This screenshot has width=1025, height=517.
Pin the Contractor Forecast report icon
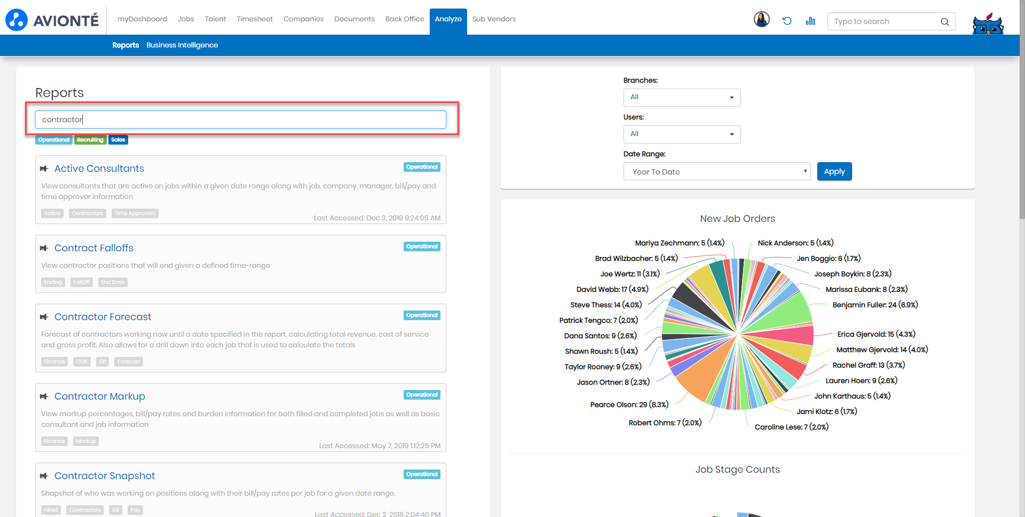click(x=44, y=317)
